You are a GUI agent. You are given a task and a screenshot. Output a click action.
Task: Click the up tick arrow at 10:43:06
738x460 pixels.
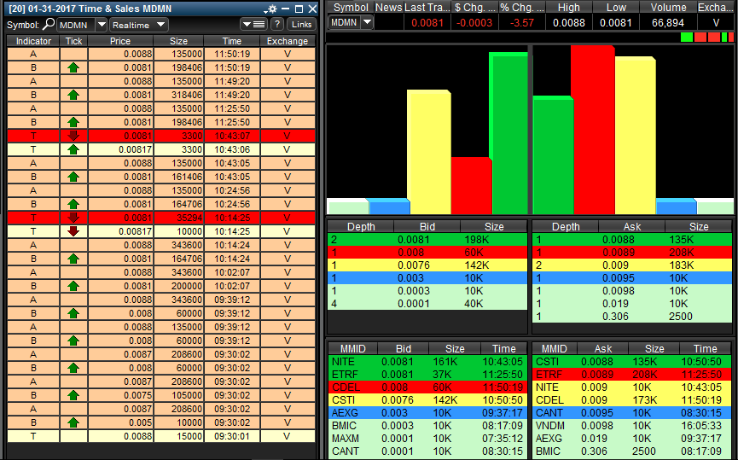pos(73,149)
